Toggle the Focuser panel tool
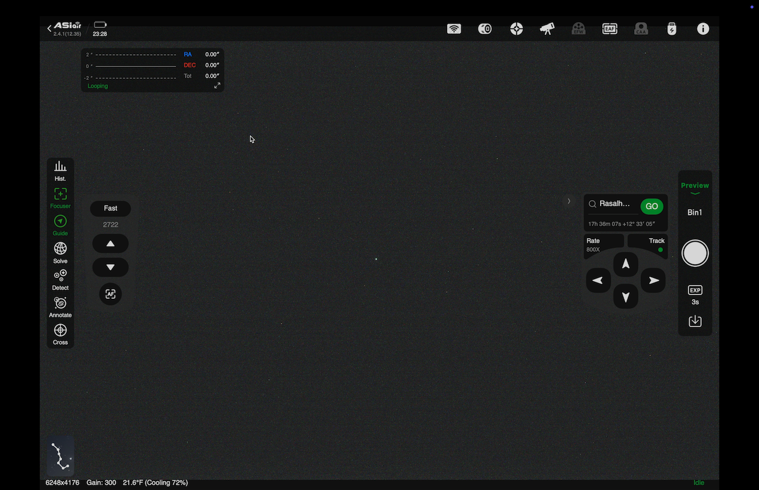This screenshot has height=490, width=759. [x=60, y=198]
